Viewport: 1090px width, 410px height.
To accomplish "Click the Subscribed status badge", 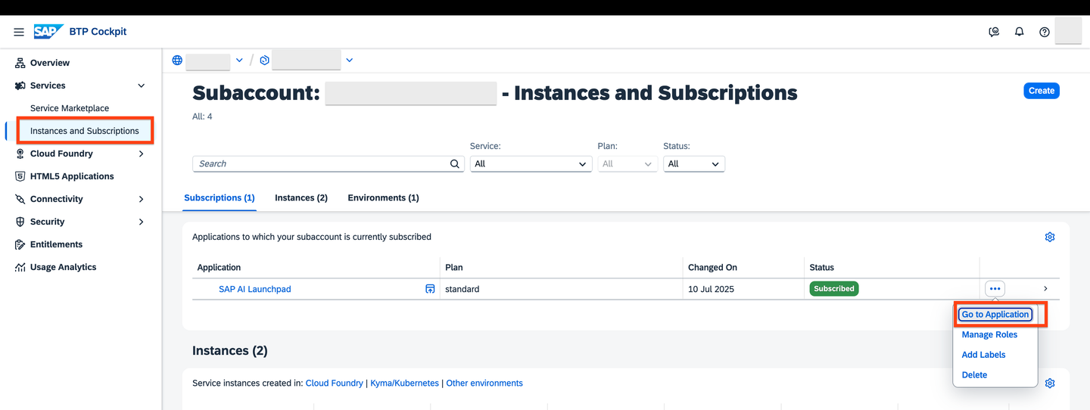I will point(834,288).
